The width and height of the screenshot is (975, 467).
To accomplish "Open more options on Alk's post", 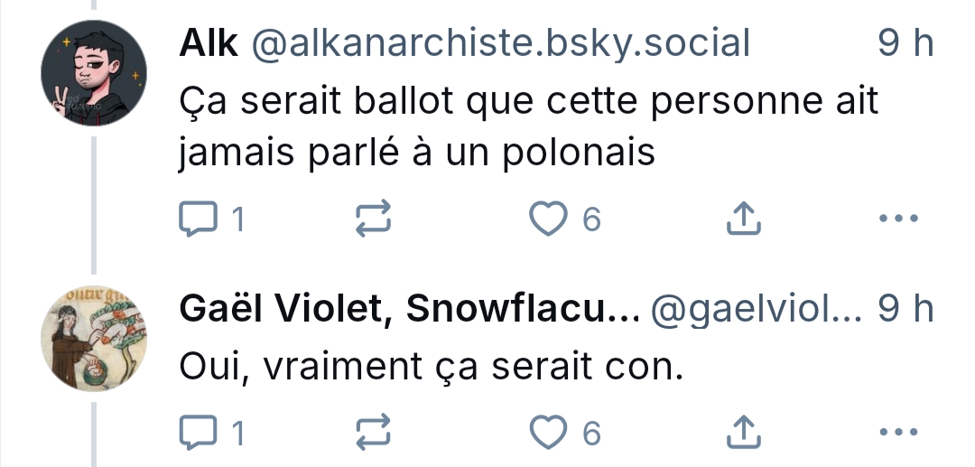I will pos(898,219).
